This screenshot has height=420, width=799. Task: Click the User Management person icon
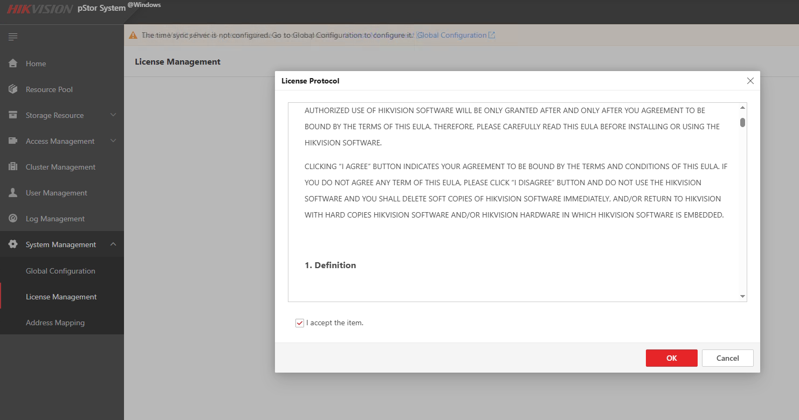click(x=13, y=193)
